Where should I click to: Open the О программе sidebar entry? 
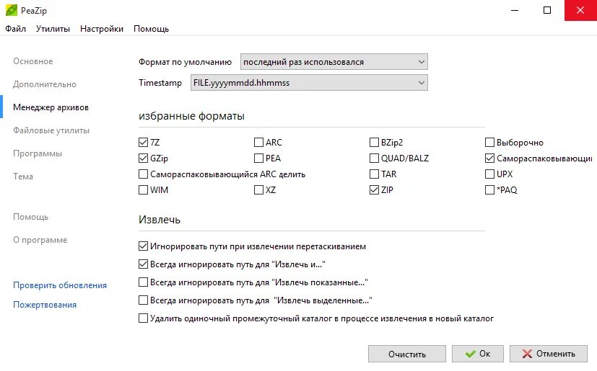[x=40, y=240]
